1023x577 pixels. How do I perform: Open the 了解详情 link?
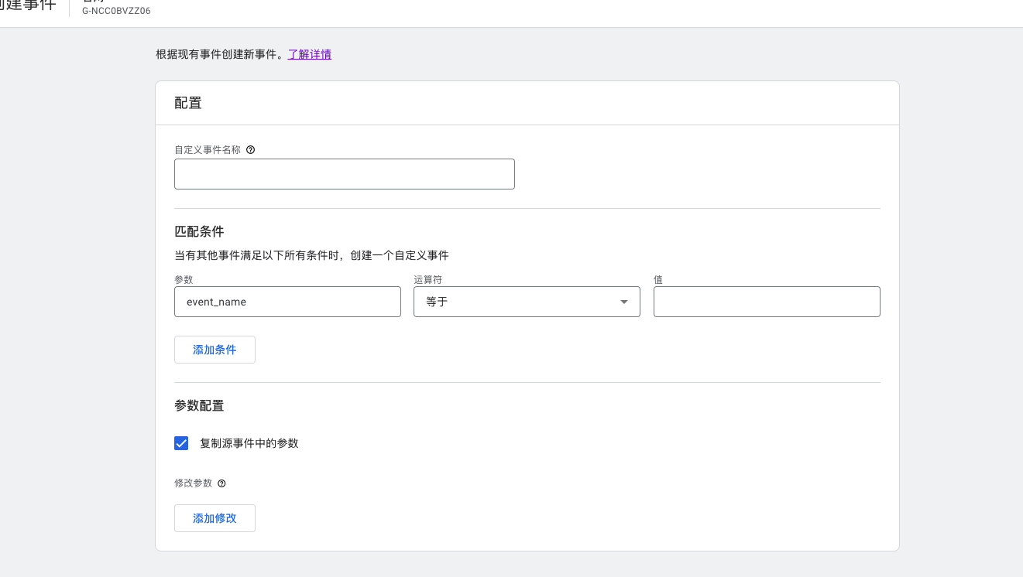click(310, 54)
